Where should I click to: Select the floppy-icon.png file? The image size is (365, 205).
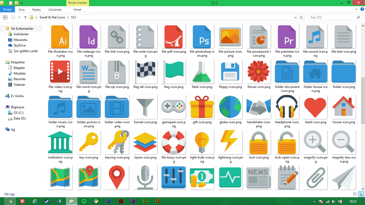point(230,72)
